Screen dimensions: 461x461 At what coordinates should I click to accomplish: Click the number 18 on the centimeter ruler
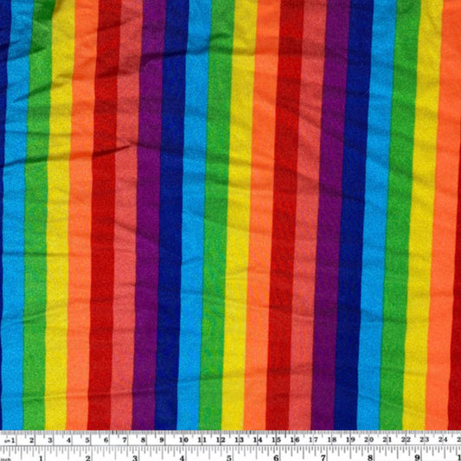click(x=332, y=440)
